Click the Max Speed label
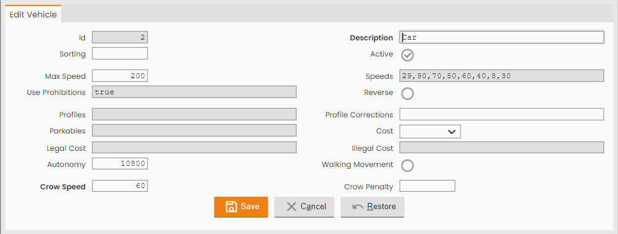The width and height of the screenshot is (618, 234). [x=65, y=76]
